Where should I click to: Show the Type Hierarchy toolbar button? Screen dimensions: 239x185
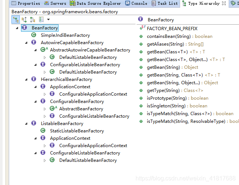click(x=16, y=19)
